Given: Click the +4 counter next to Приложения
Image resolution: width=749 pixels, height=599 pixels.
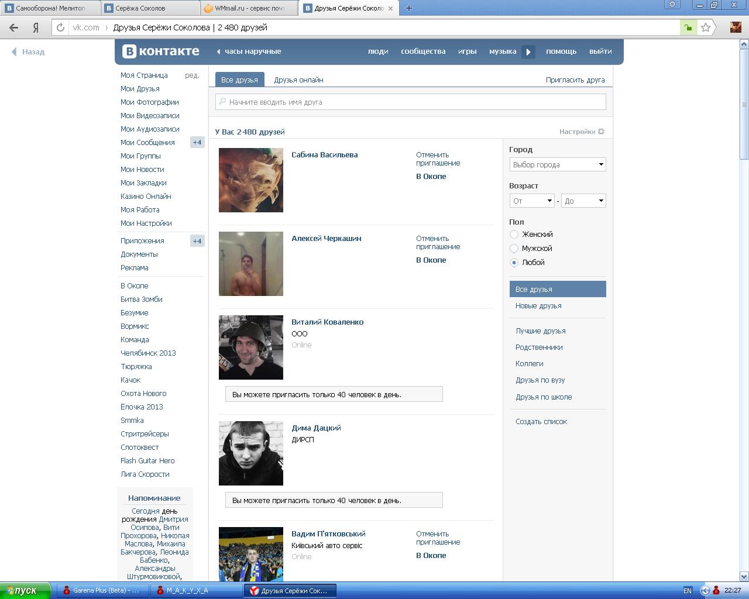Looking at the screenshot, I should pyautogui.click(x=197, y=241).
